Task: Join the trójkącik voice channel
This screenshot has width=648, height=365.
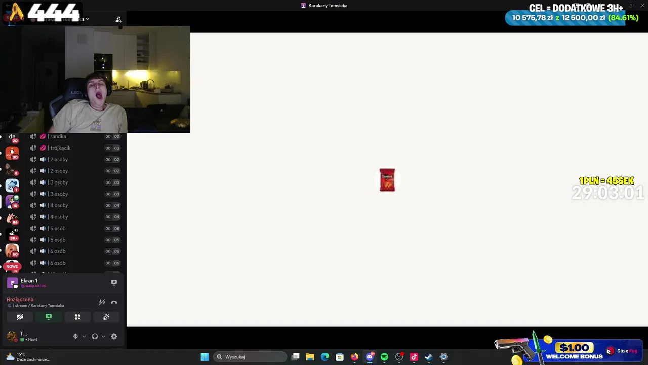Action: [73, 148]
